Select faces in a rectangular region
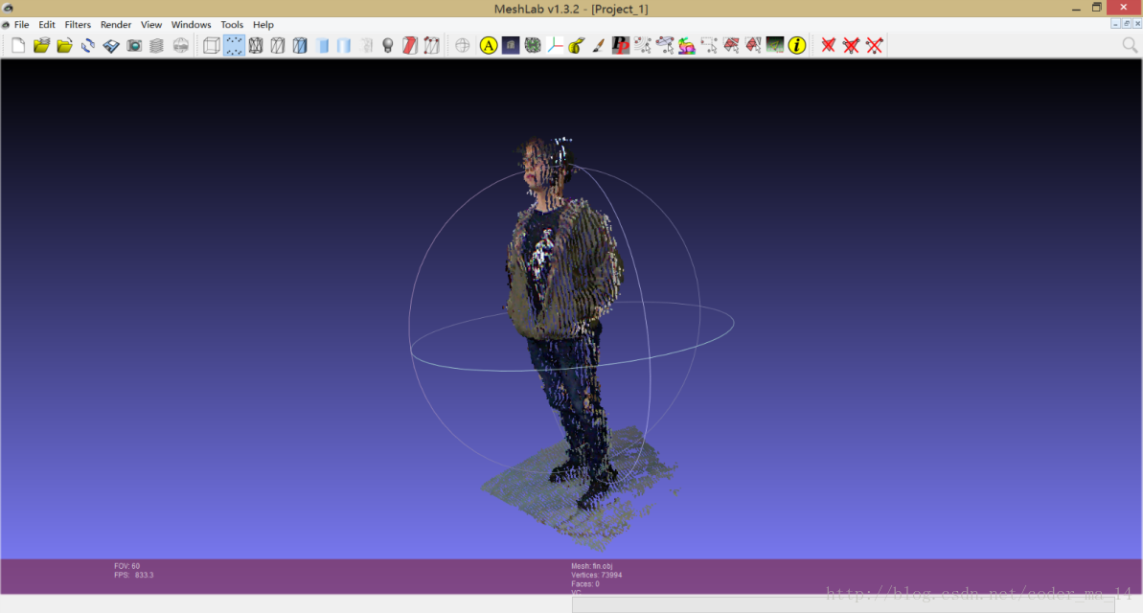This screenshot has width=1143, height=613. [x=731, y=46]
